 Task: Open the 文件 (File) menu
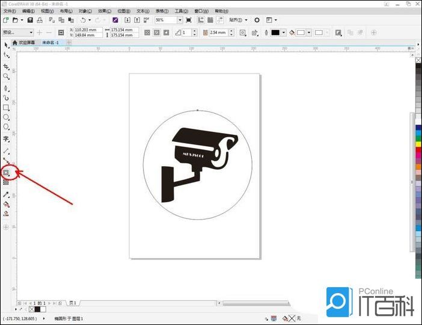coord(10,11)
